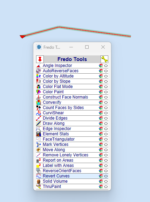Open settings with the yellow wrench icon
The width and height of the screenshot is (150, 202).
104,59
